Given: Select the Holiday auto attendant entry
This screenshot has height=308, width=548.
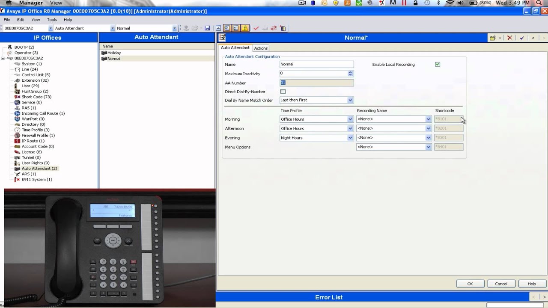Looking at the screenshot, I should click(x=114, y=53).
